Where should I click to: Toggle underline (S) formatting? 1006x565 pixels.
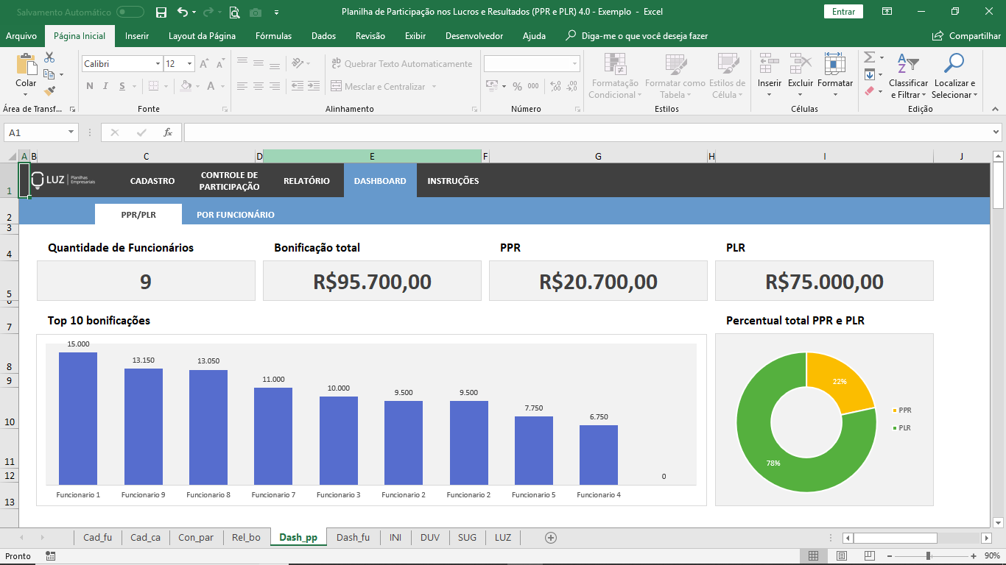[x=122, y=86]
